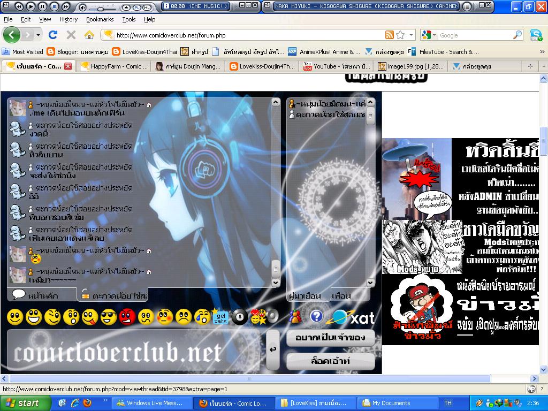This screenshot has height=411, width=548.
Task: Toggle the PL playlist button
Action: tap(137, 7)
